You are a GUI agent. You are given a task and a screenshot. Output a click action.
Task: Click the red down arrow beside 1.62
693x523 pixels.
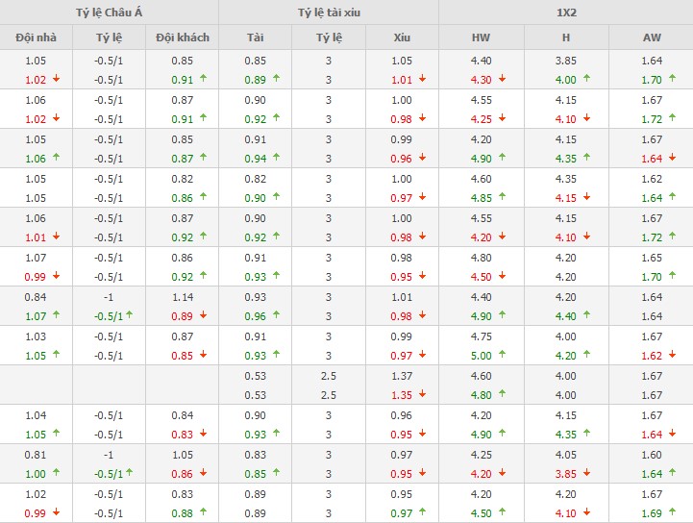click(672, 356)
